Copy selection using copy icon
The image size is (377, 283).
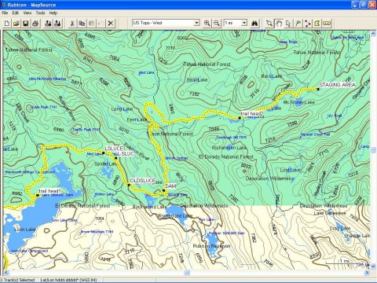click(x=82, y=24)
